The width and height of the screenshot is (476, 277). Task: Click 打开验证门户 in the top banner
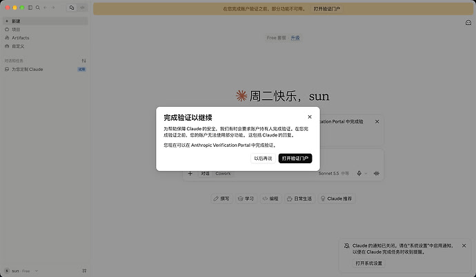326,9
